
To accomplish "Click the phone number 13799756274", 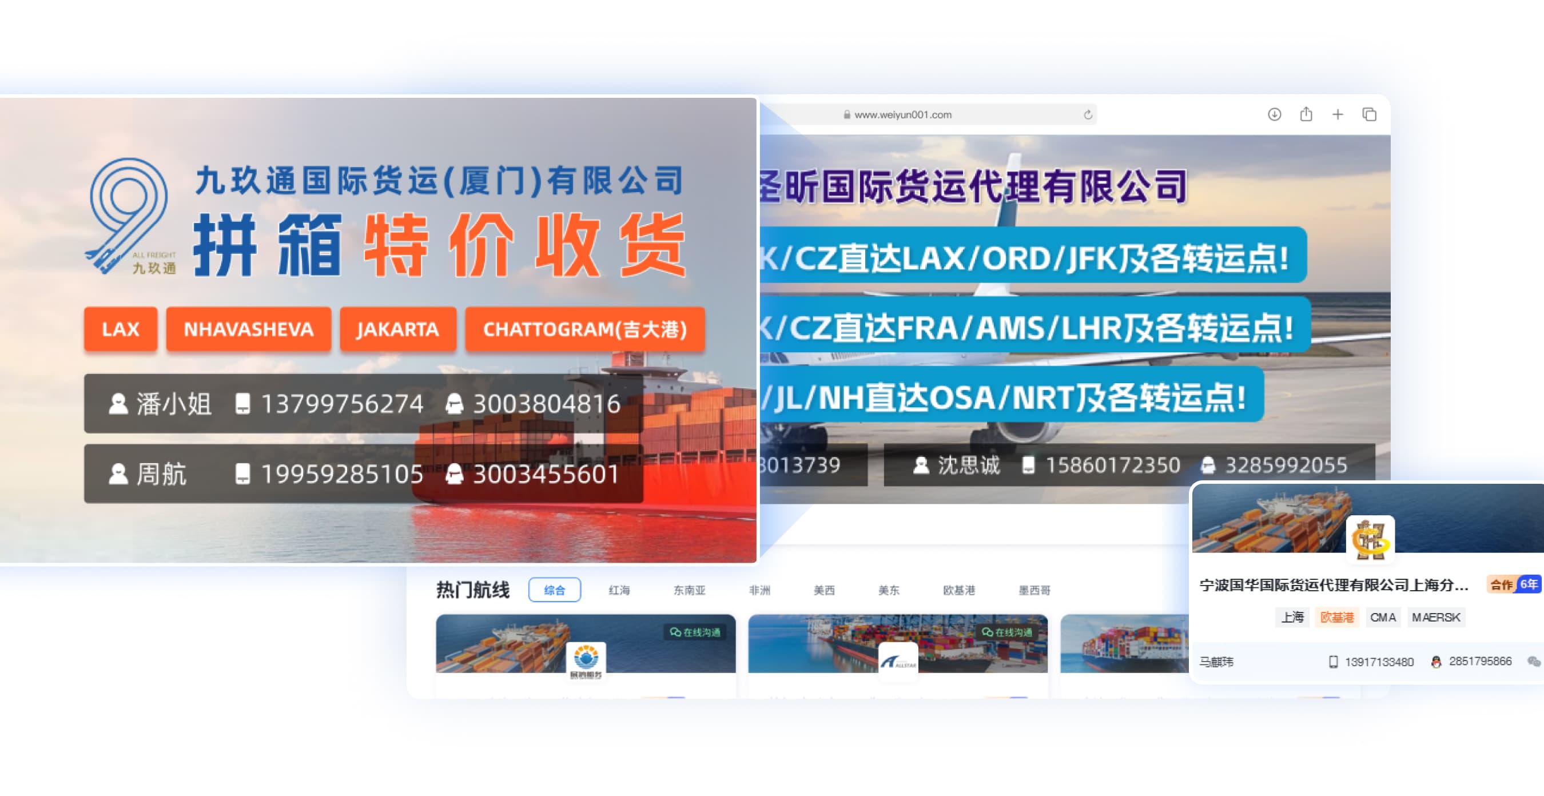I will pos(342,404).
